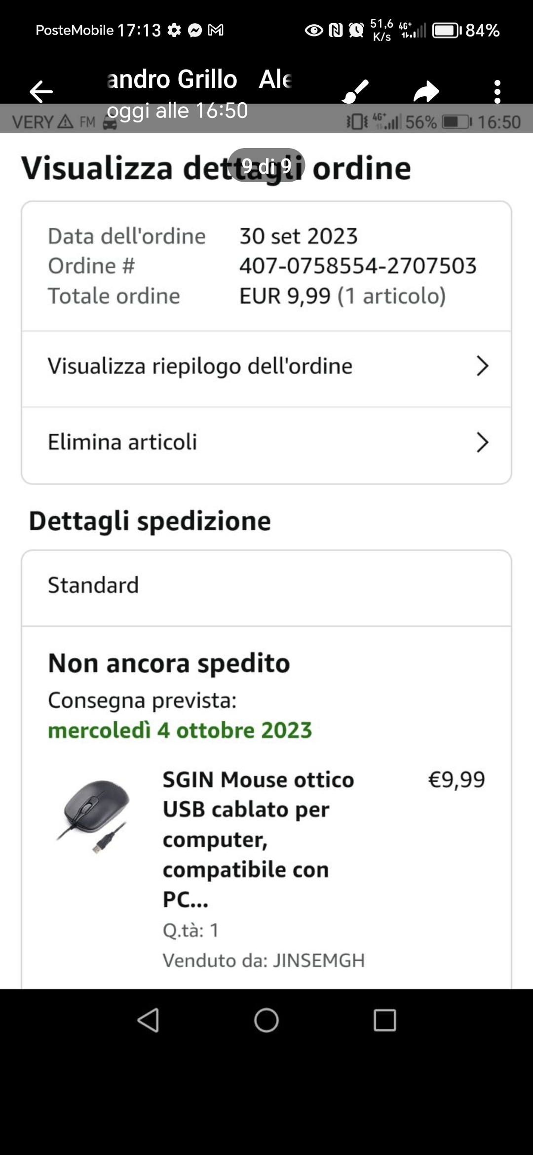Open Elimina articoli row
The width and height of the screenshot is (533, 1155).
point(122,442)
